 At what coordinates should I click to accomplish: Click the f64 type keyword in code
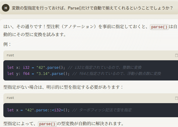(x=26, y=74)
